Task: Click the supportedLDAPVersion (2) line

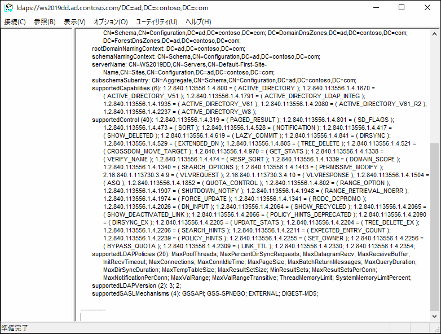Action: tap(136, 285)
